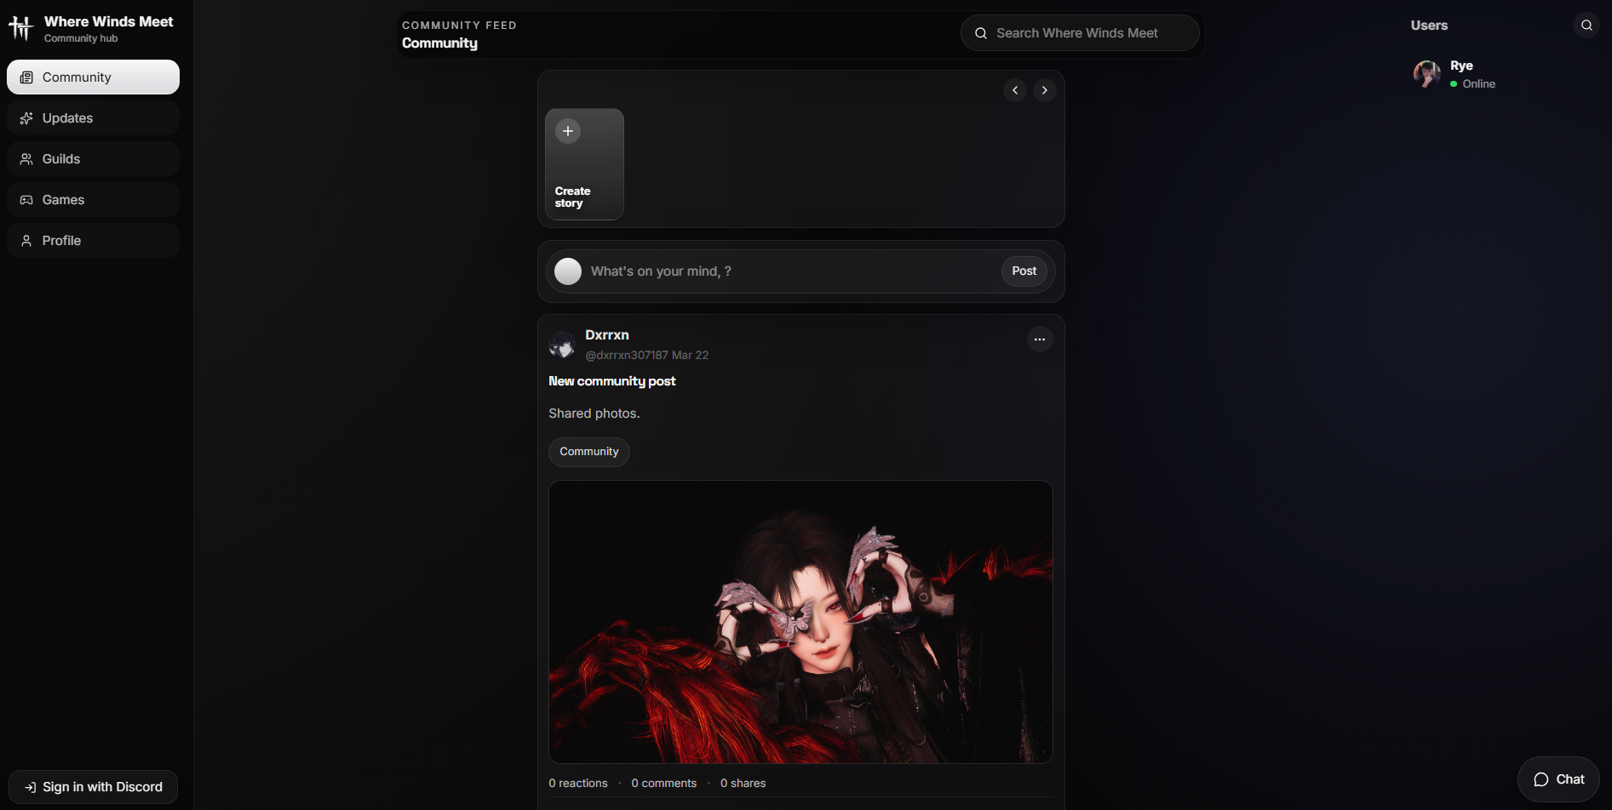1612x810 pixels.
Task: Open the Dxrrxn author name
Action: [x=607, y=335]
